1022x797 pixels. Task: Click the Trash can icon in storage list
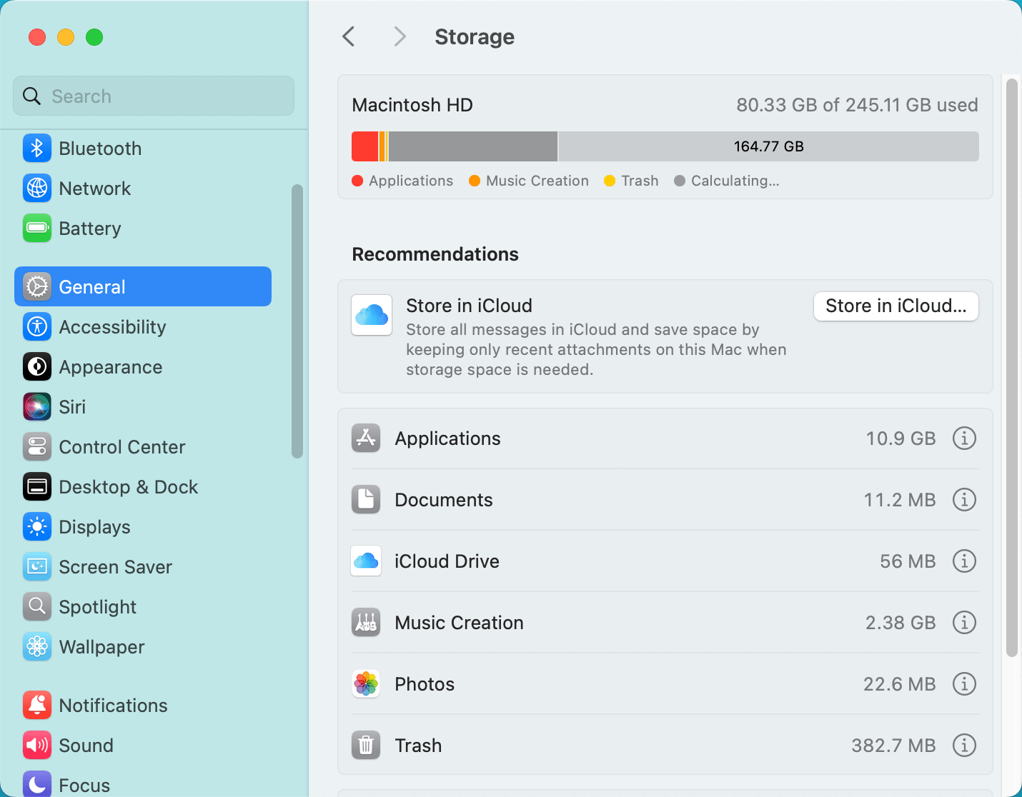point(365,745)
